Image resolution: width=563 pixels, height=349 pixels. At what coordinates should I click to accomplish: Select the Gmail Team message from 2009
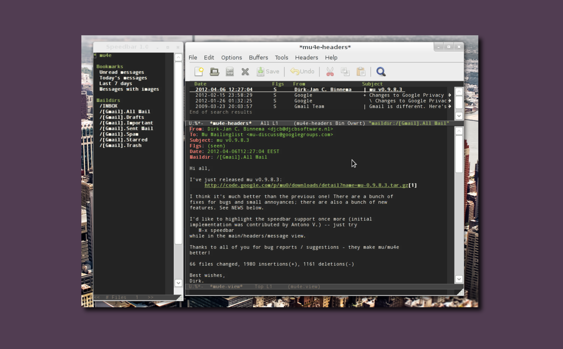[x=321, y=106]
